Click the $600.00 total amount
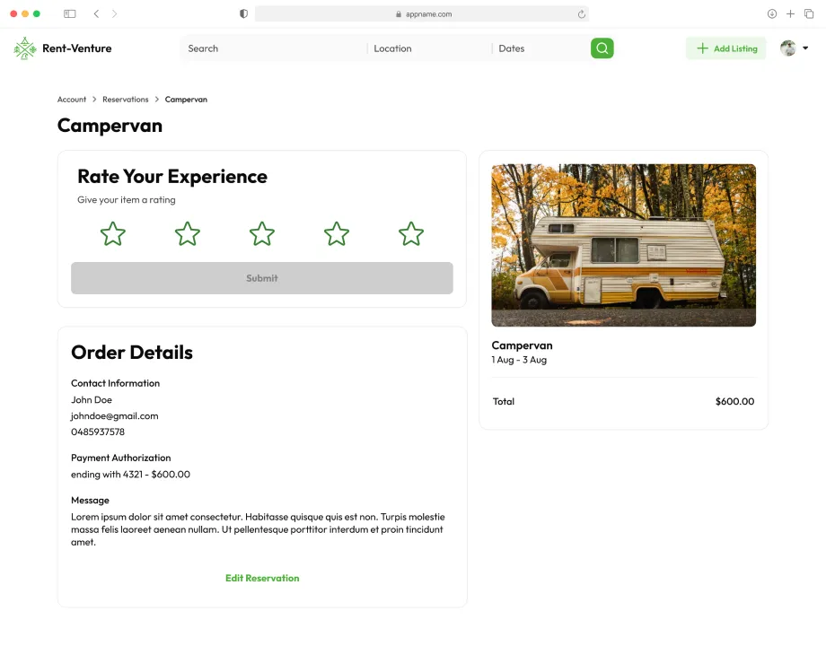 (x=734, y=401)
